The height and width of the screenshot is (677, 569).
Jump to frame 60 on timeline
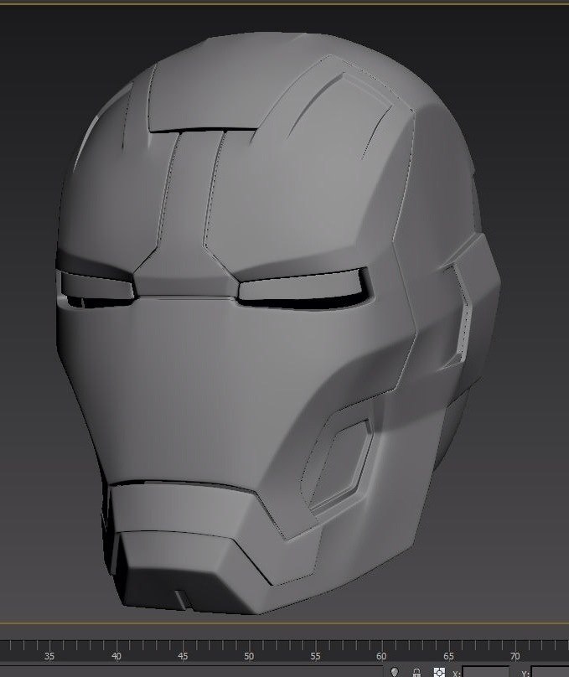click(381, 656)
